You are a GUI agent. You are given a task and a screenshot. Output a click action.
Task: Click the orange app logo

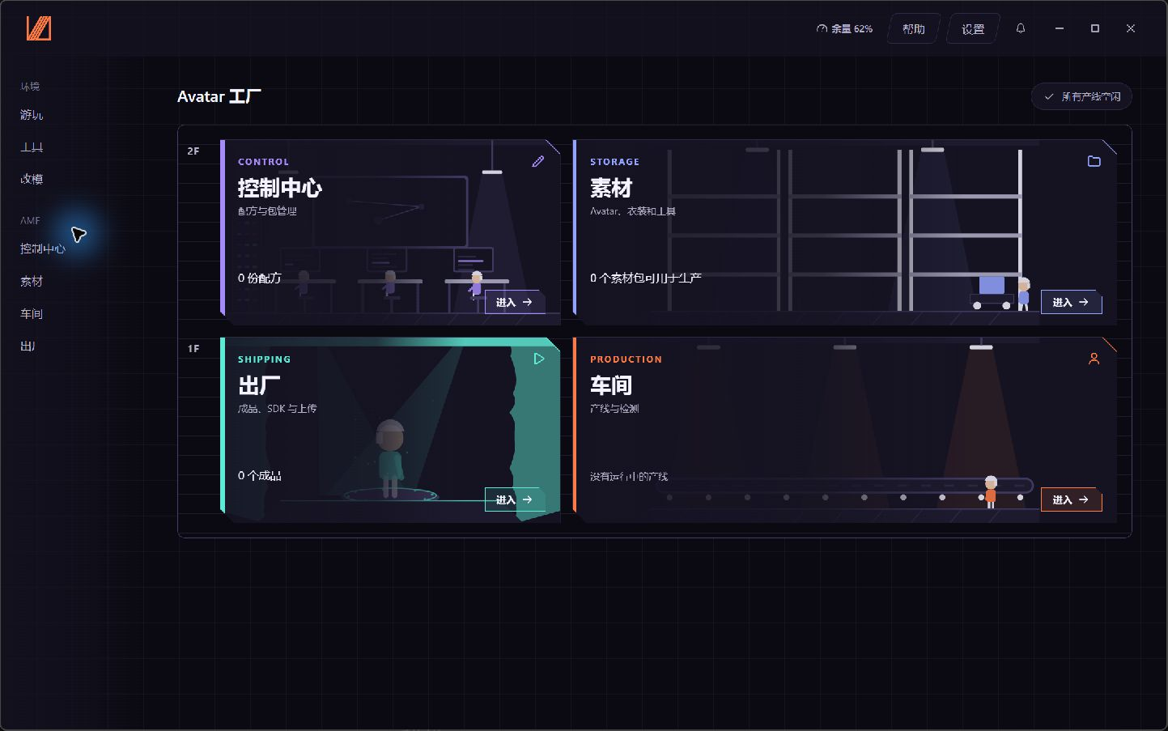pos(39,28)
